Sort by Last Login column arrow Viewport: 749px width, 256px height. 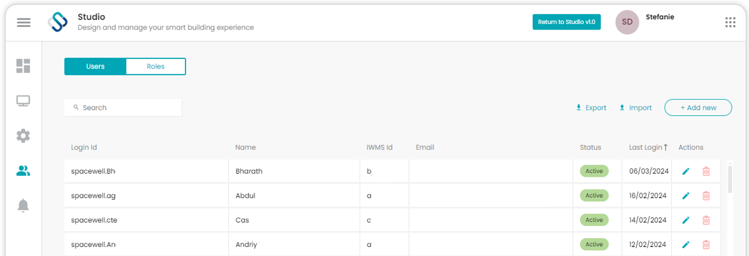click(665, 147)
